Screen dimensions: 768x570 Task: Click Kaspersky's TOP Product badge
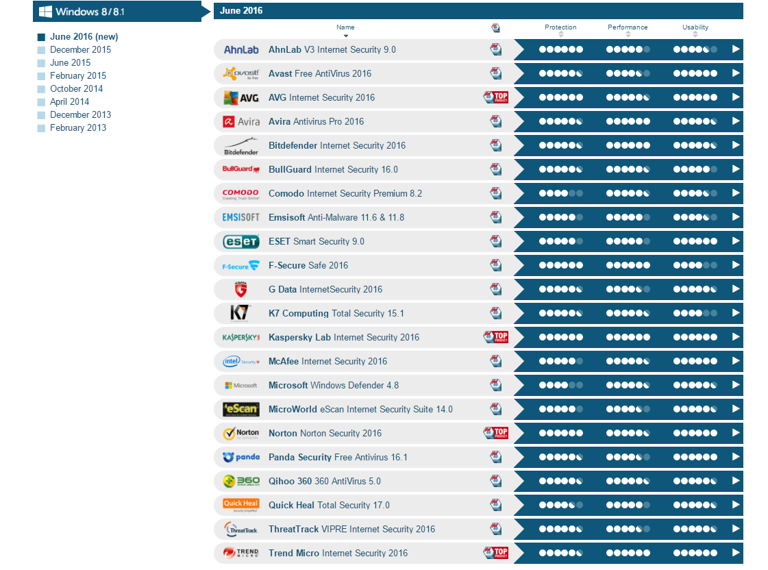click(x=496, y=337)
